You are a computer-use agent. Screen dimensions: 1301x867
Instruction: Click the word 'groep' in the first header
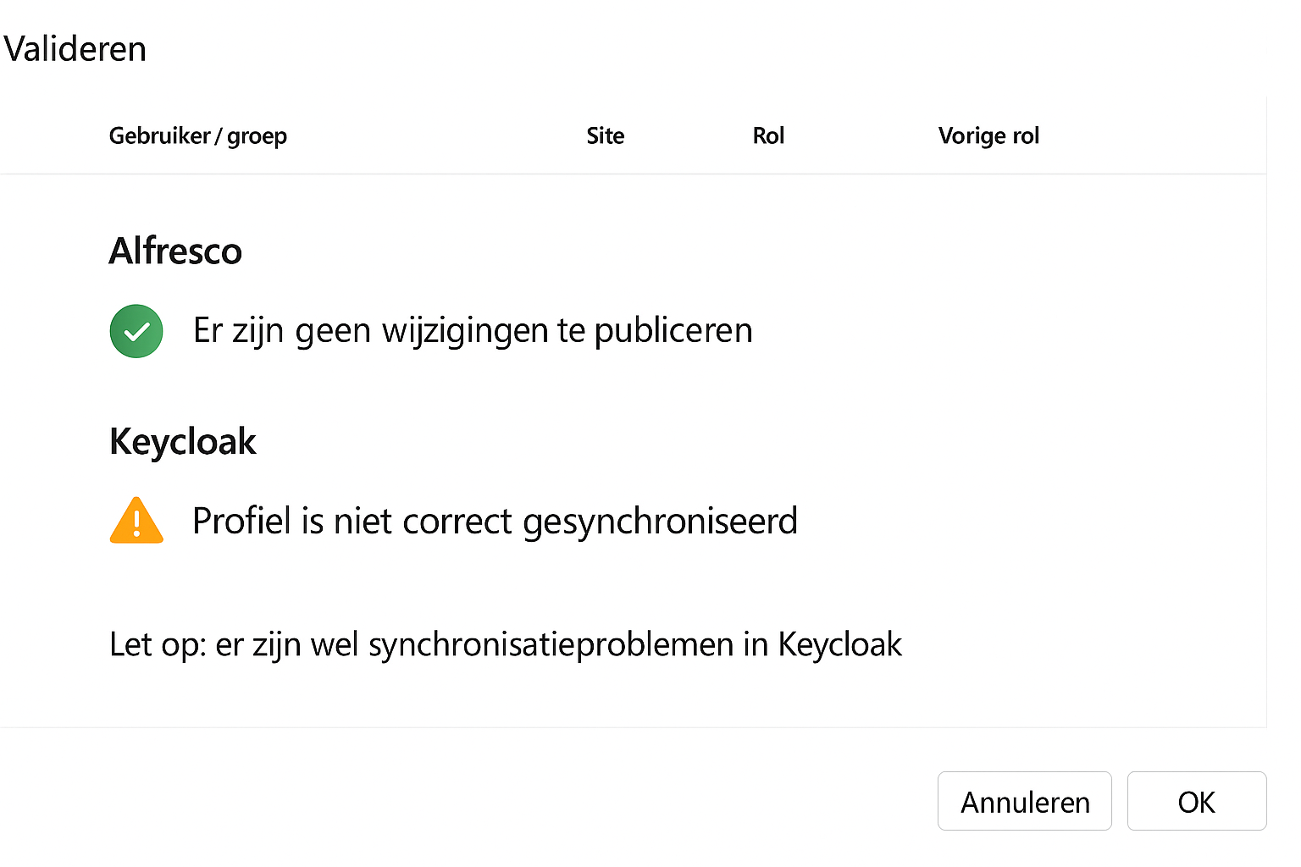click(257, 136)
